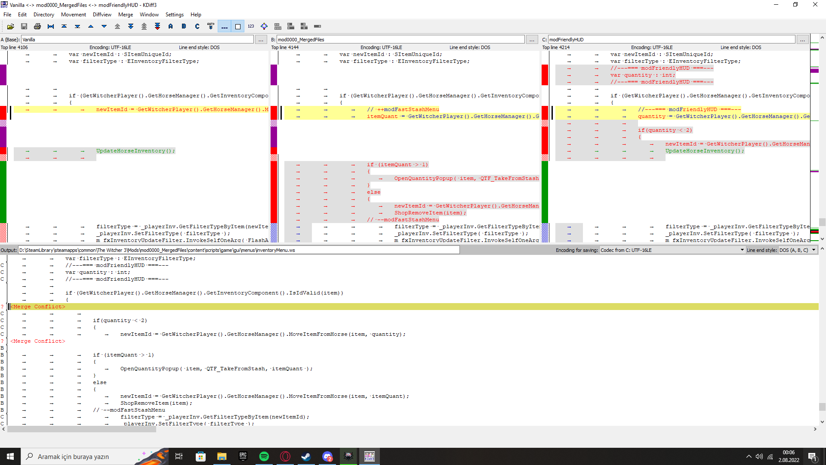Select lines from B for current conflict

click(x=184, y=27)
